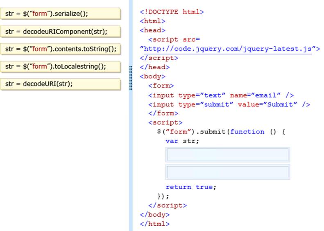Select the serialize() code snippet block
This screenshot has width=324, height=231.
click(x=60, y=14)
